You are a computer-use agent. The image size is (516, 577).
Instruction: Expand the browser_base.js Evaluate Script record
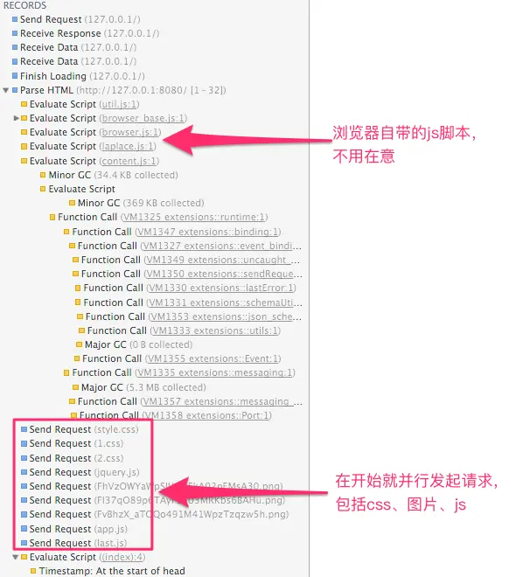(17, 118)
